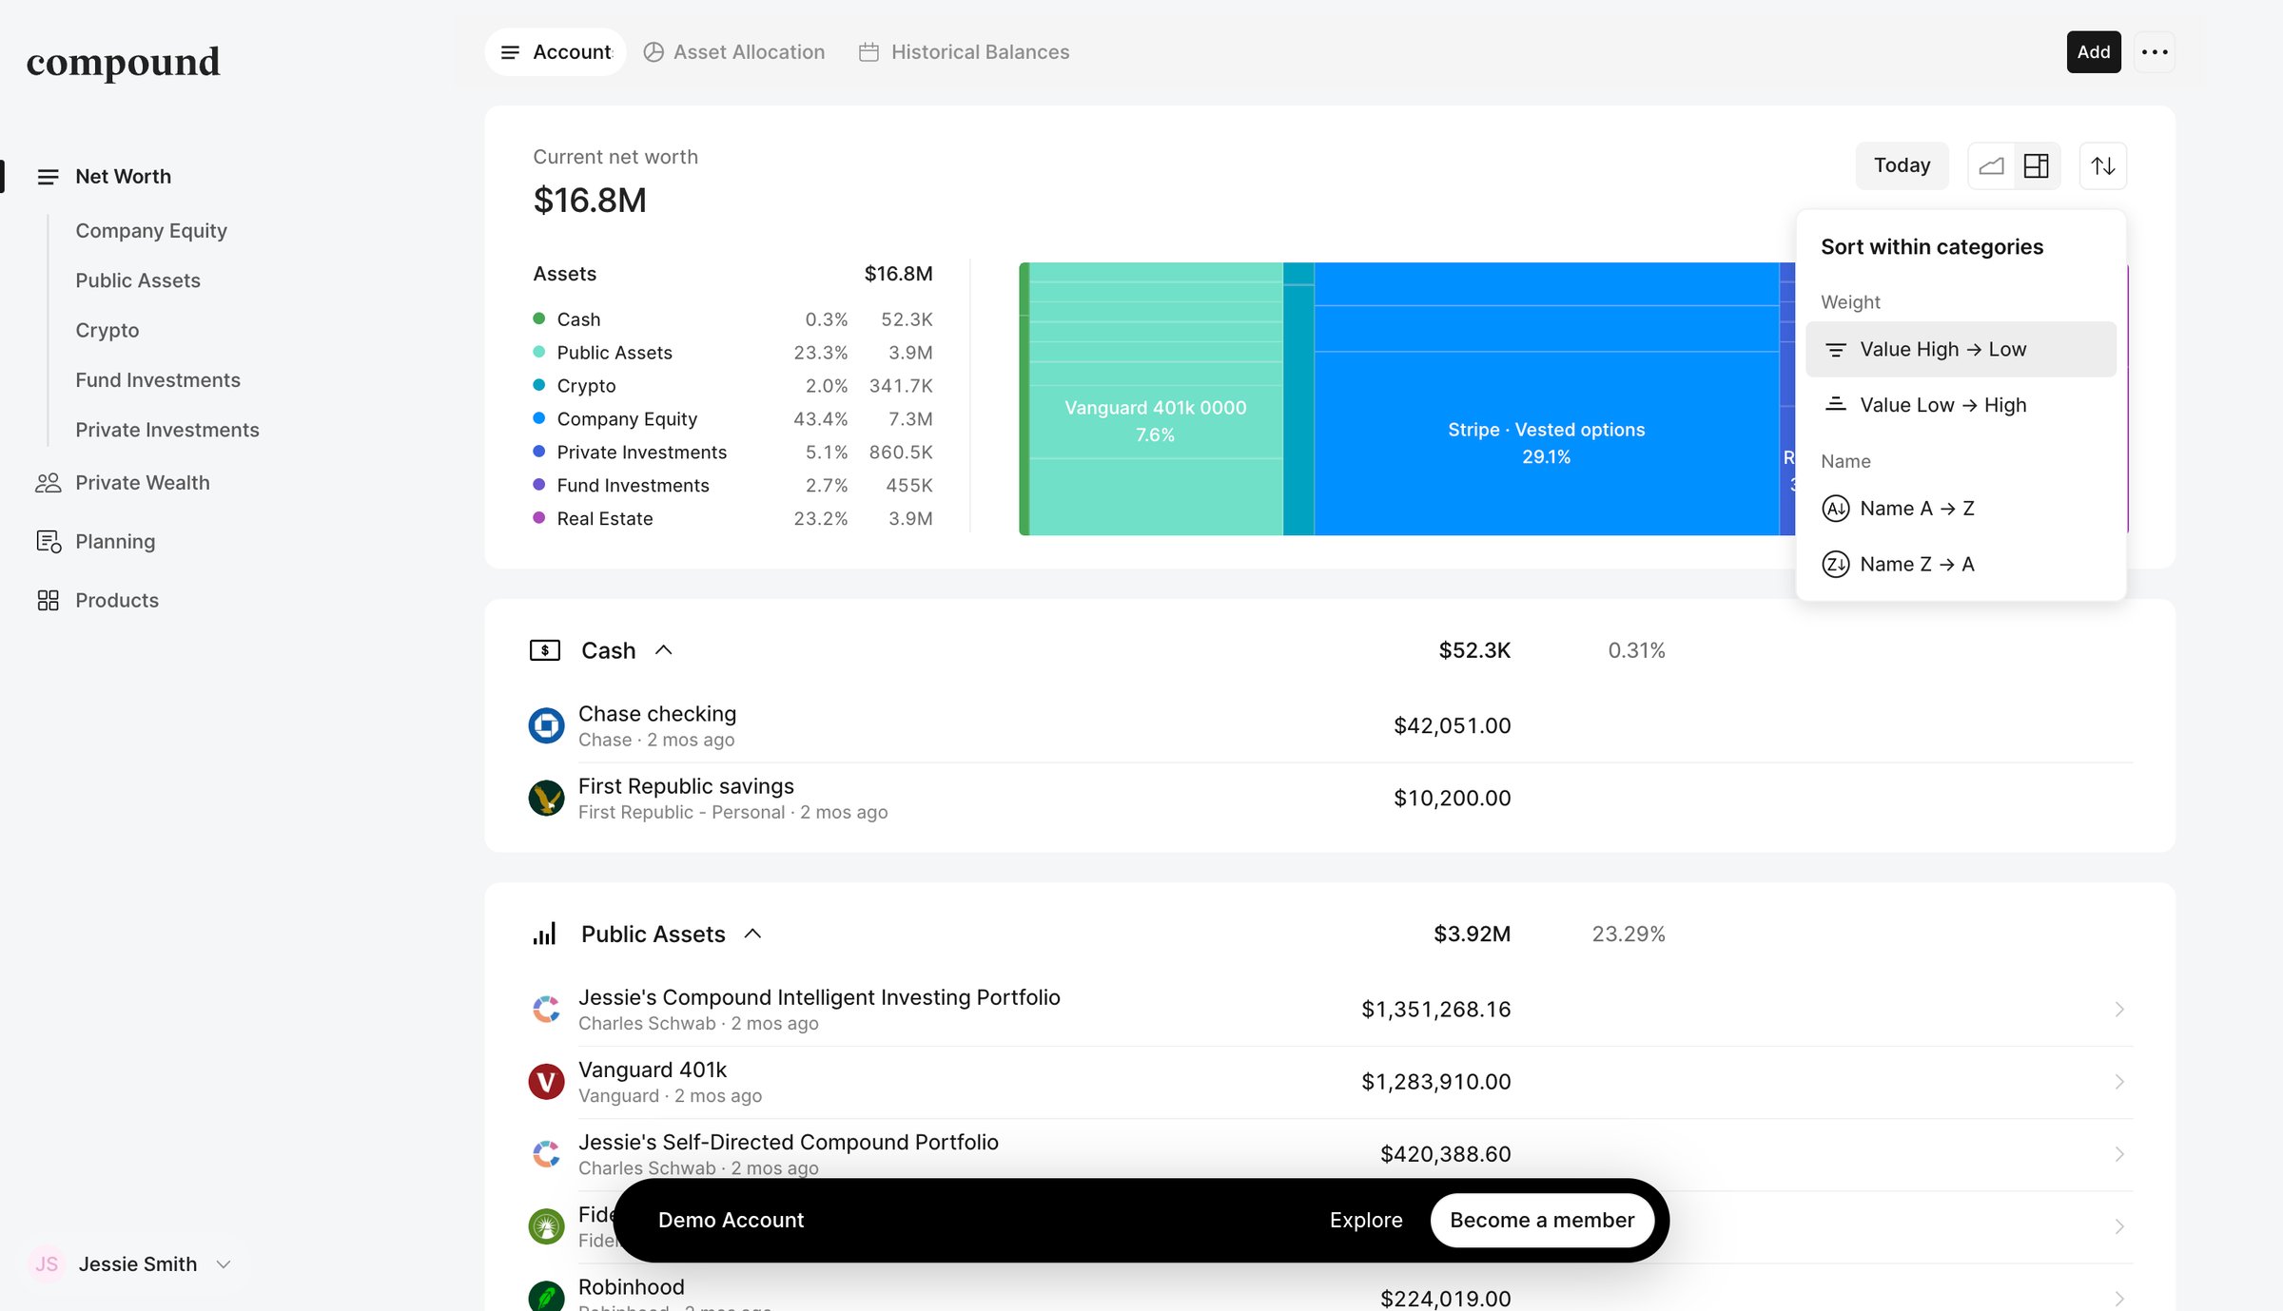Click the Chase checking bank logo
The width and height of the screenshot is (2283, 1311).
pyautogui.click(x=546, y=726)
